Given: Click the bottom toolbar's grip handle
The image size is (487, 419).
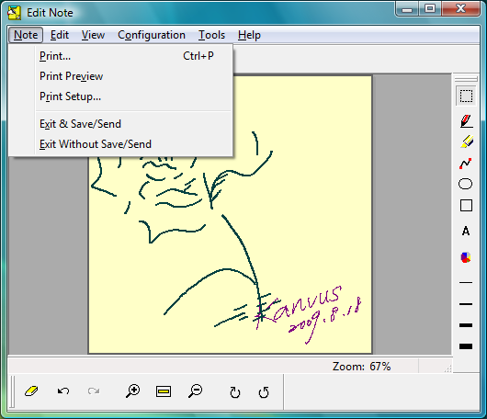Looking at the screenshot, I should [x=12, y=391].
